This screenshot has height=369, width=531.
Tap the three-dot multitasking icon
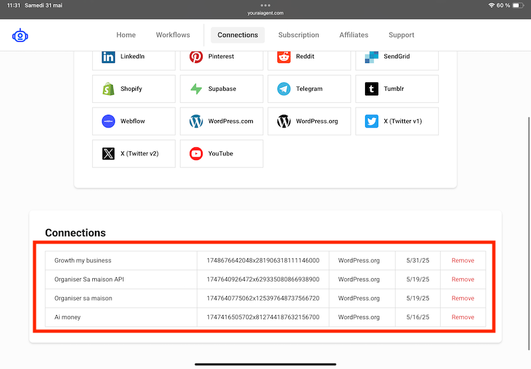pos(265,5)
